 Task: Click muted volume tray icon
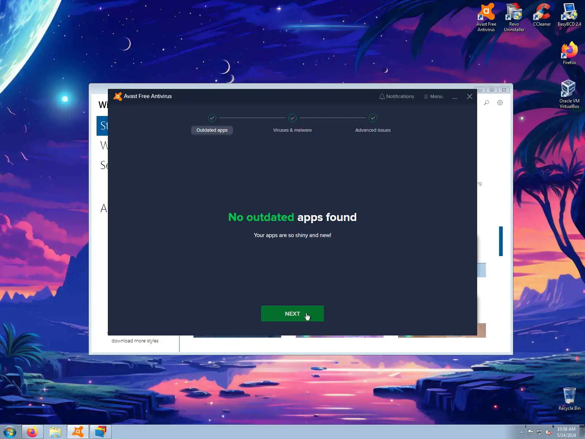point(548,432)
